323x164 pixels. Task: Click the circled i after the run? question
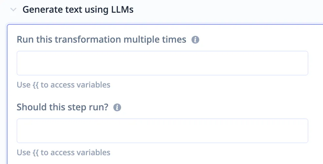(x=117, y=107)
